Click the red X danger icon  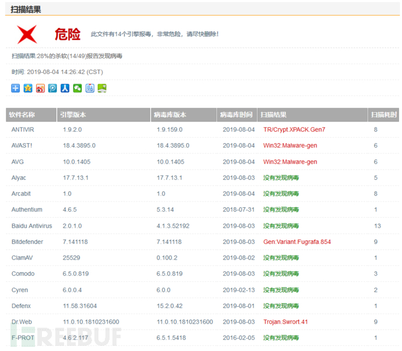27,34
